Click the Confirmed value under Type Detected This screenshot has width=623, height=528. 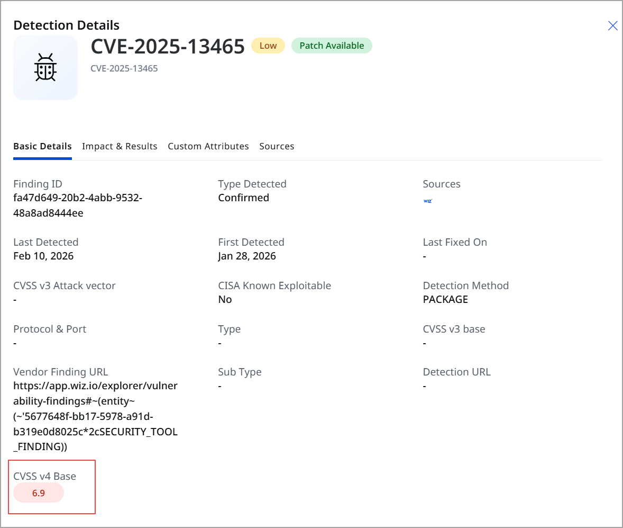(243, 198)
